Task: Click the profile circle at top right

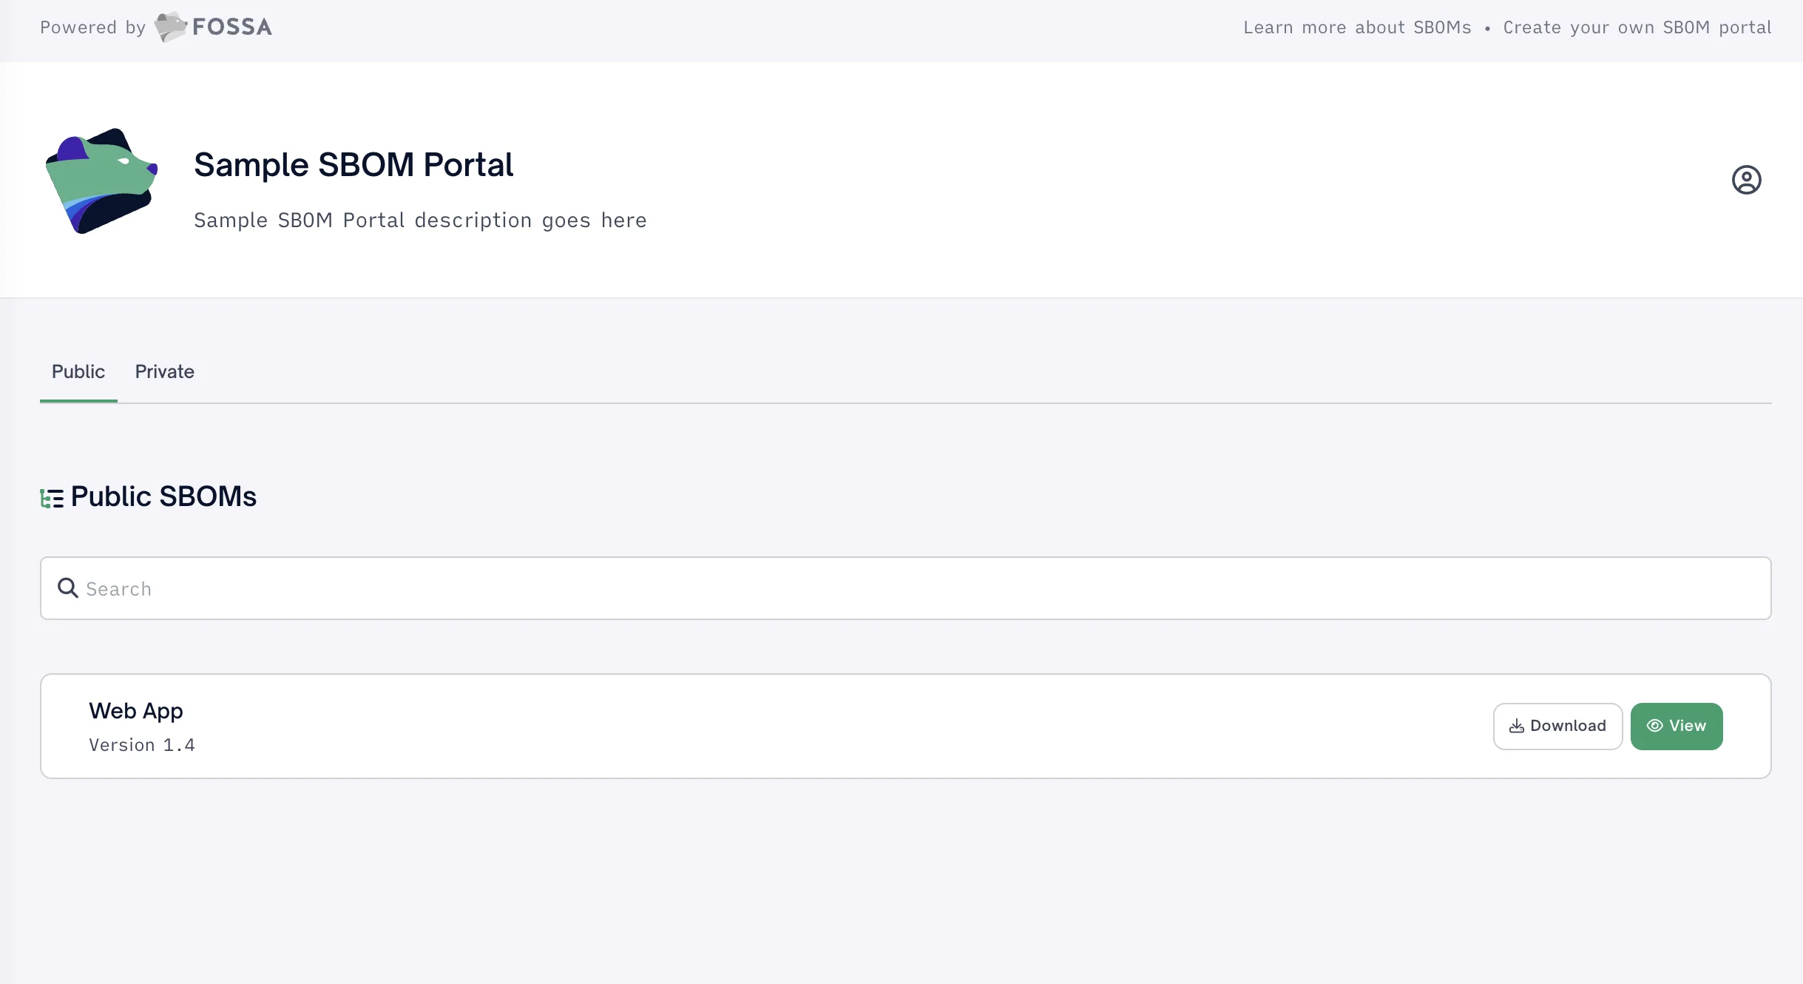Action: pos(1746,179)
